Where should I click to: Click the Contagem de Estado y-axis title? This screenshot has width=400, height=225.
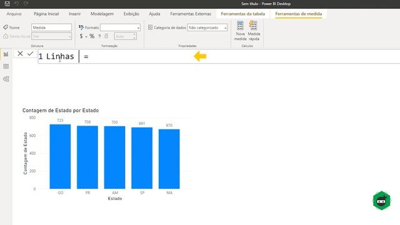(25, 153)
